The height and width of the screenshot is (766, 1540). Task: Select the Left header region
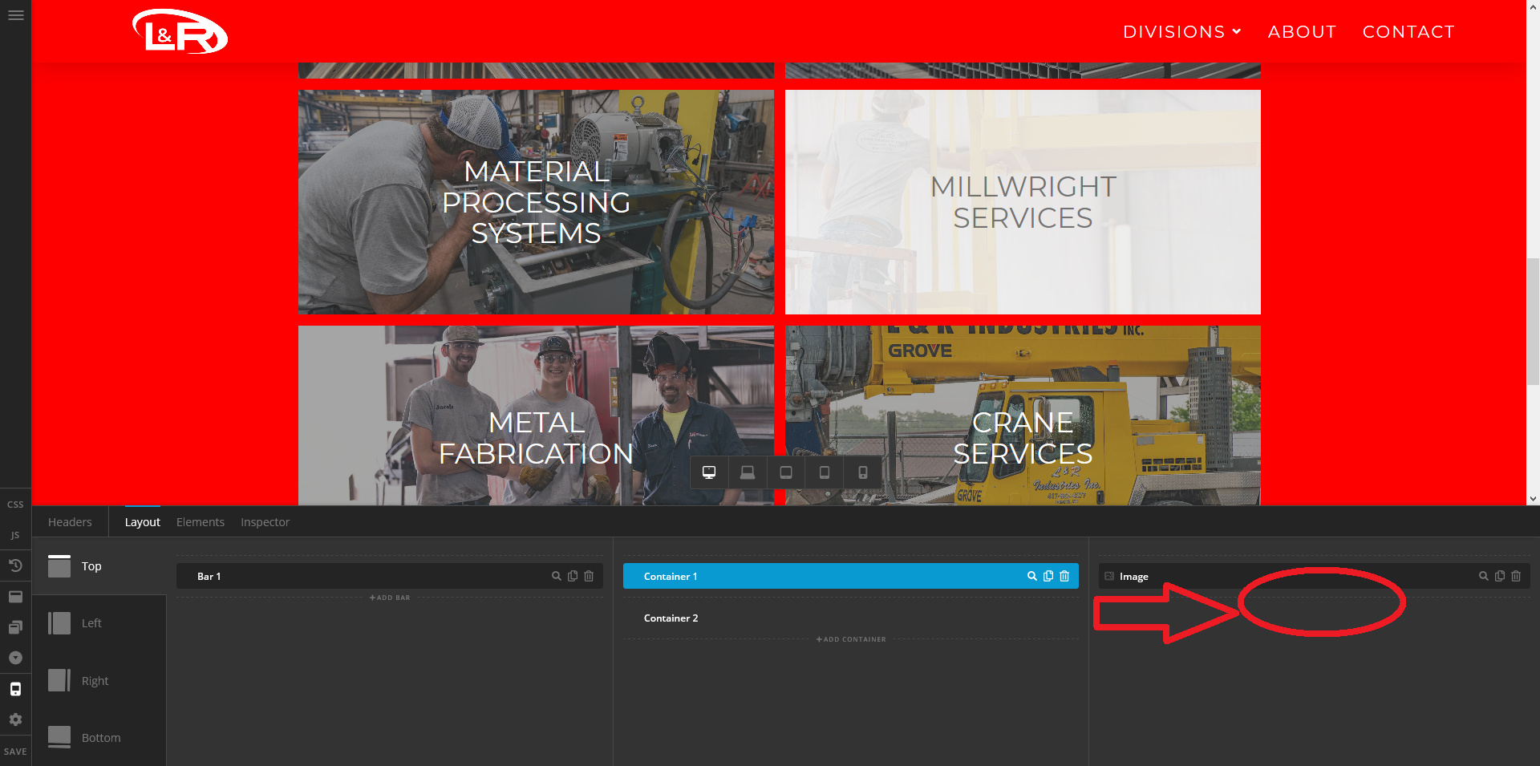91,623
